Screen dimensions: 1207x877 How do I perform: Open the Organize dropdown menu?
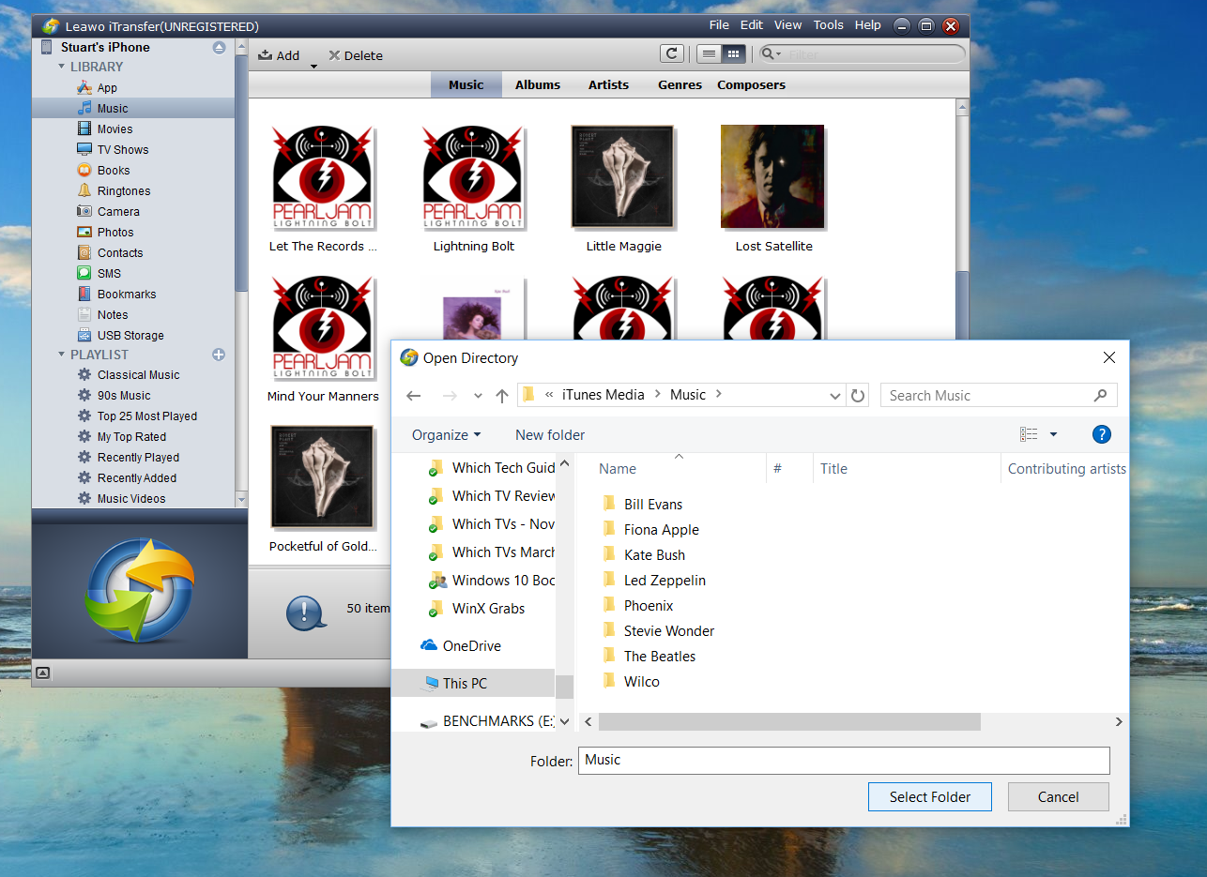click(x=446, y=434)
